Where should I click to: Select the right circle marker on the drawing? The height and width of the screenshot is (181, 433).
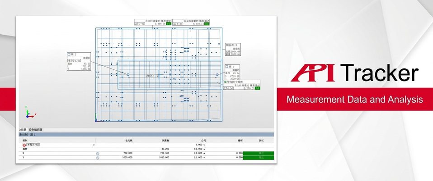point(217,75)
